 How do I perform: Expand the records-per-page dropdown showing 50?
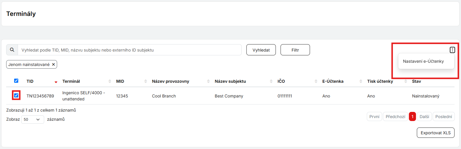[33, 120]
